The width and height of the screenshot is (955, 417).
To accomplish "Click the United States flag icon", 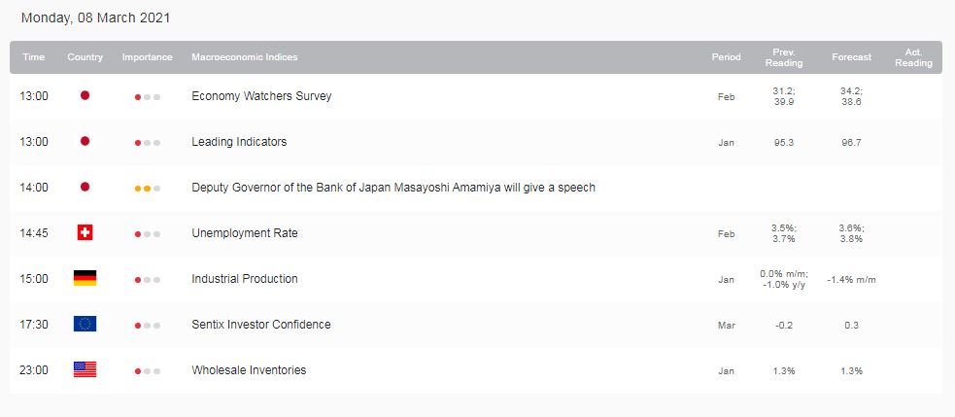I will 85,369.
